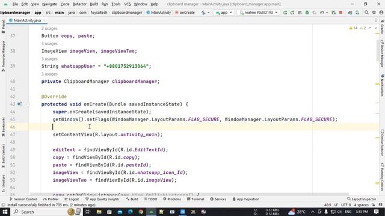Open the Project tool window on left sidebar
This screenshot has width=385, height=216.
tap(3, 26)
